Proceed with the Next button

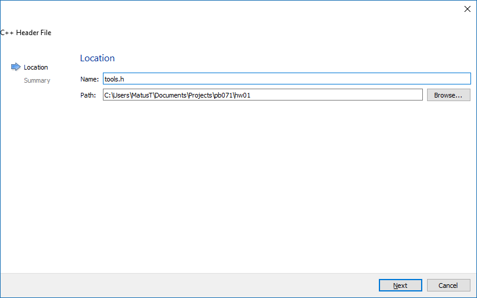[x=400, y=286]
